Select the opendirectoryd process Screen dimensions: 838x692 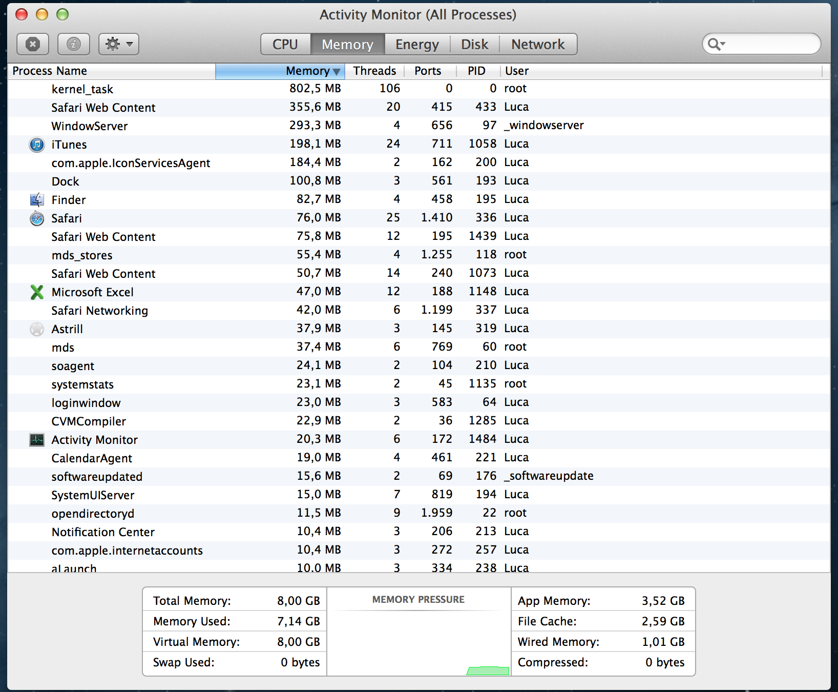click(419, 514)
